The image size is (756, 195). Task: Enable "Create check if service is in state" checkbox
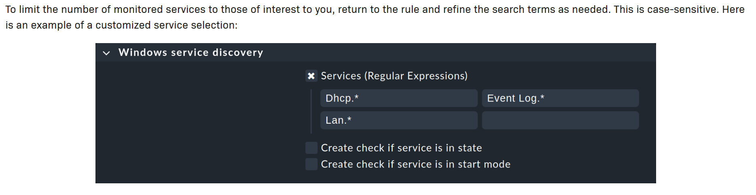coord(311,148)
